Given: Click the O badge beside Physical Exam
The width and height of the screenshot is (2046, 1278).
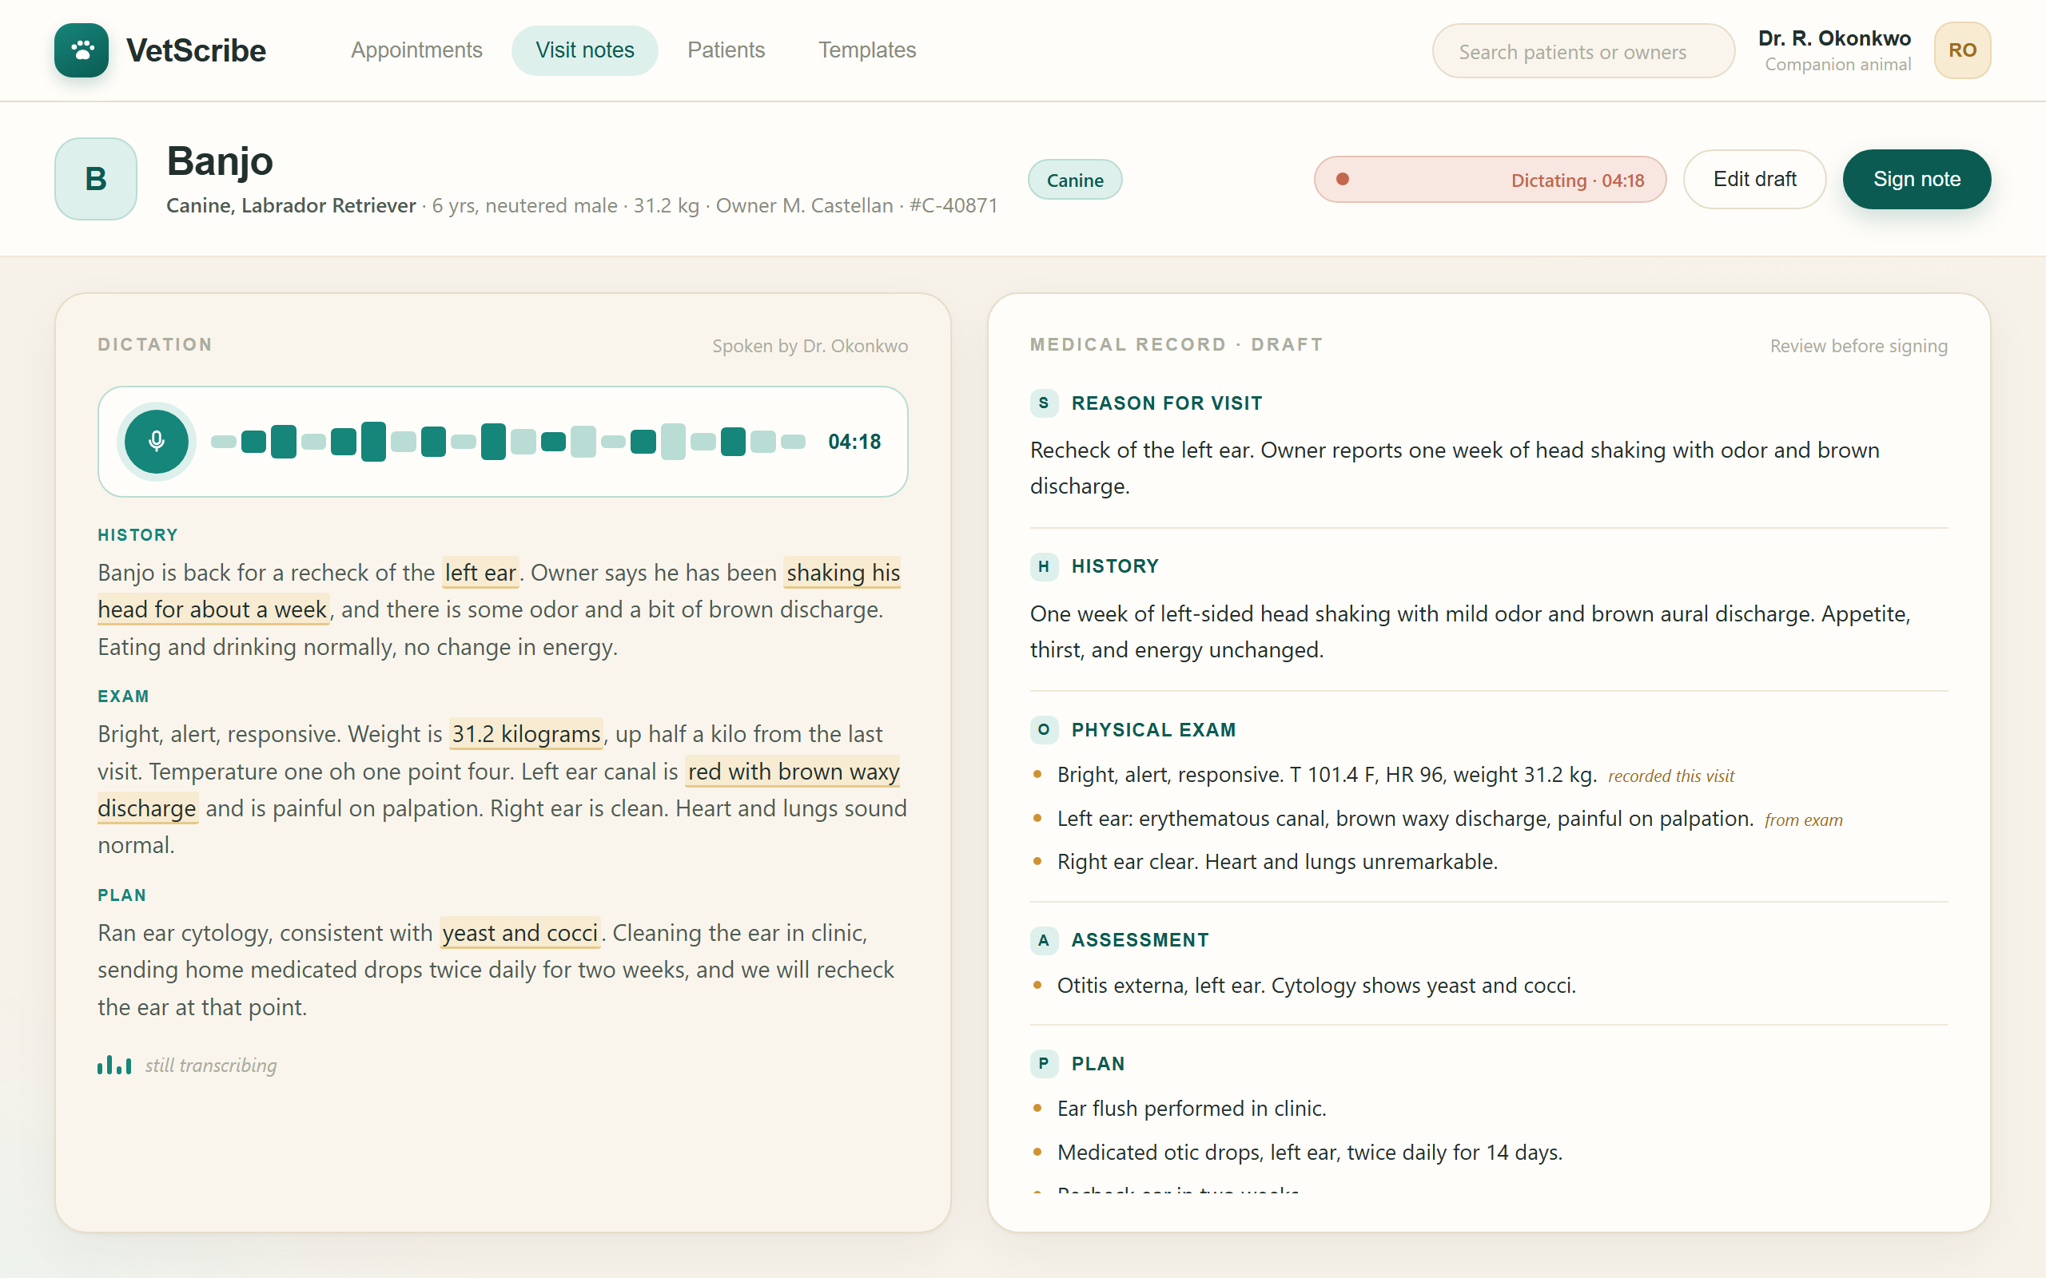Looking at the screenshot, I should point(1043,729).
